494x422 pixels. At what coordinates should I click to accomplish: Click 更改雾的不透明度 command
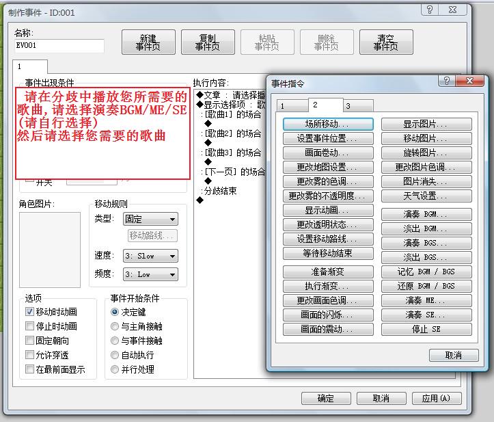pos(328,196)
